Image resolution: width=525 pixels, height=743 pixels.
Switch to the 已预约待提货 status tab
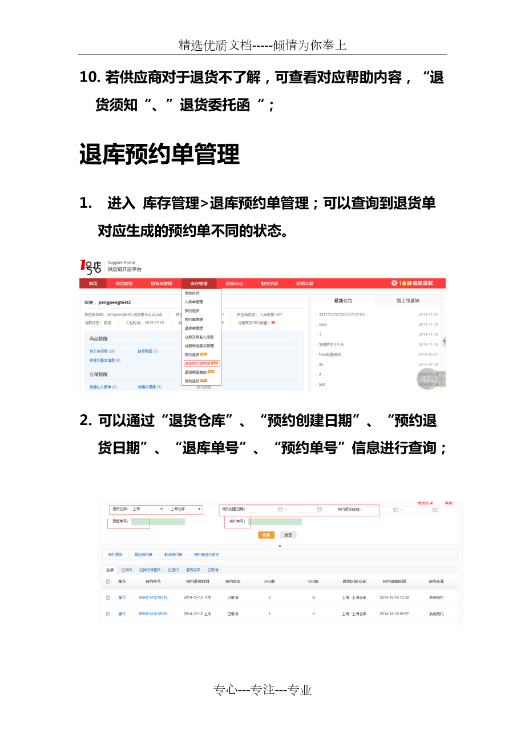(x=150, y=570)
